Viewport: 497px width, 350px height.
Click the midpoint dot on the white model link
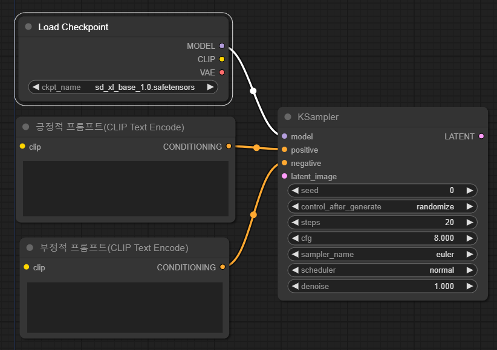click(253, 91)
